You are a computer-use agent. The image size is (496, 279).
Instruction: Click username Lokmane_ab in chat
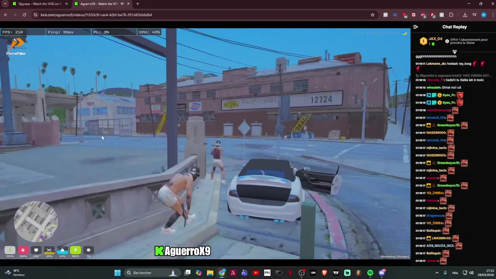click(436, 64)
